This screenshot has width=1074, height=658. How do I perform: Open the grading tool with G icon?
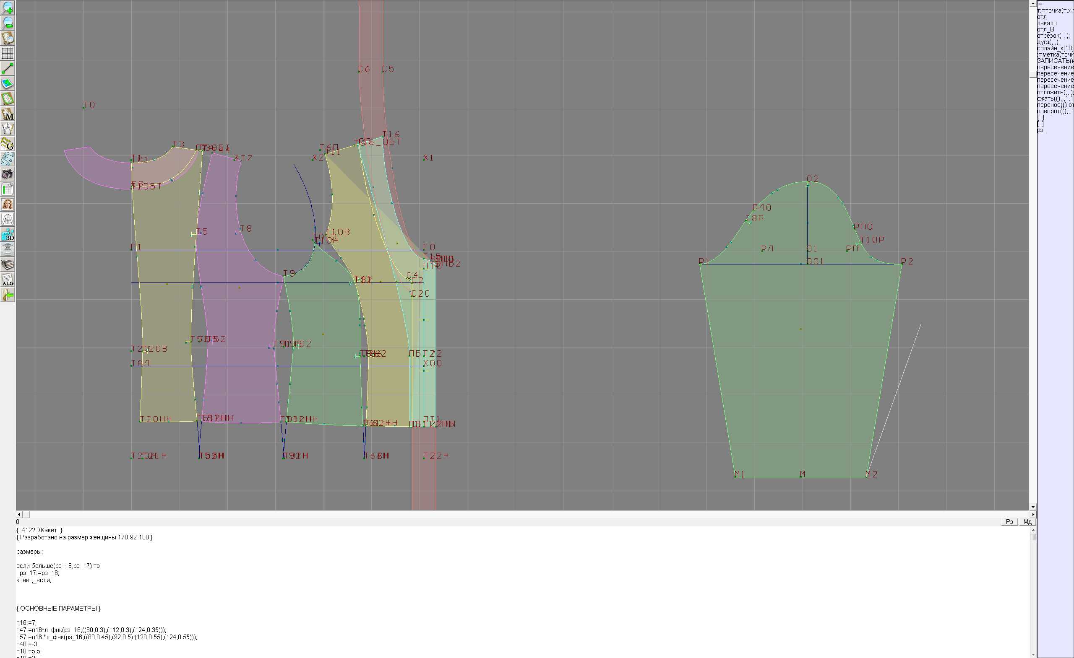(x=8, y=144)
